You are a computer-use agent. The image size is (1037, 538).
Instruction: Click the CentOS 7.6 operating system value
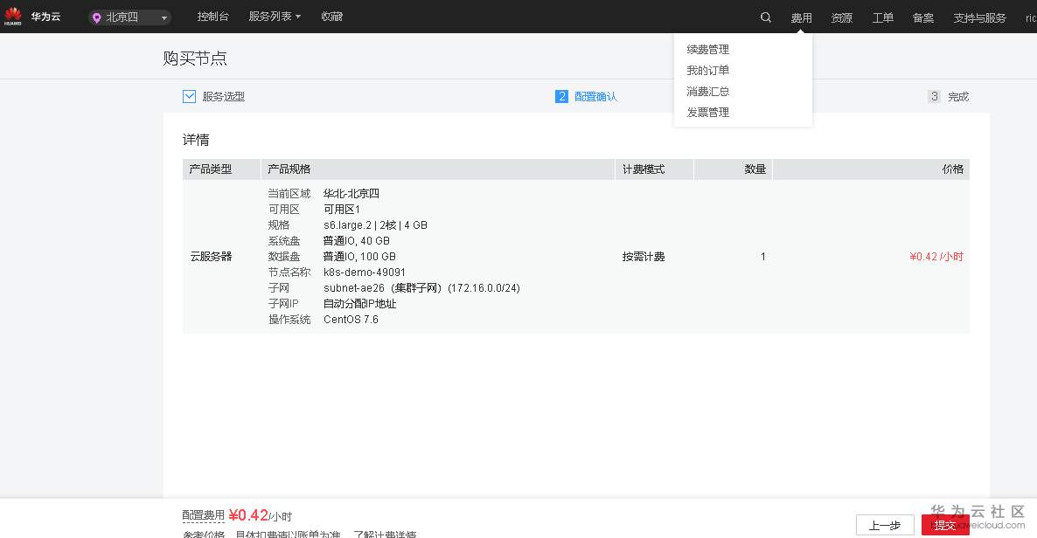pyautogui.click(x=351, y=320)
